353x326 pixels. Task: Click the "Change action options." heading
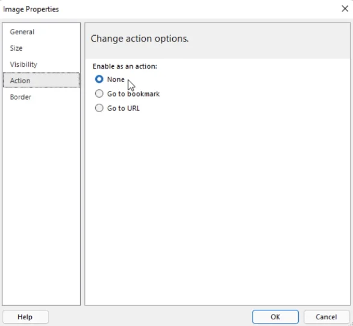(x=140, y=39)
